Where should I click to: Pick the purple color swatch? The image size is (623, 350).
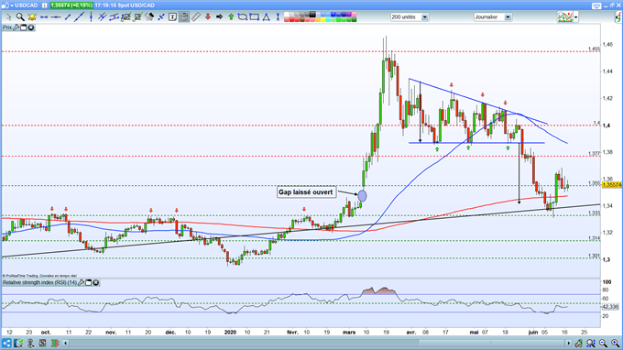[x=348, y=15]
